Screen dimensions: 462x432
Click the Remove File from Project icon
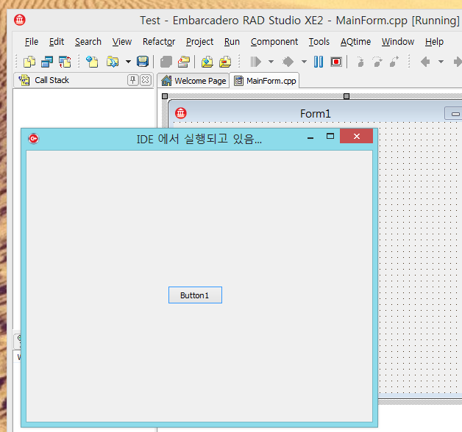tap(225, 62)
